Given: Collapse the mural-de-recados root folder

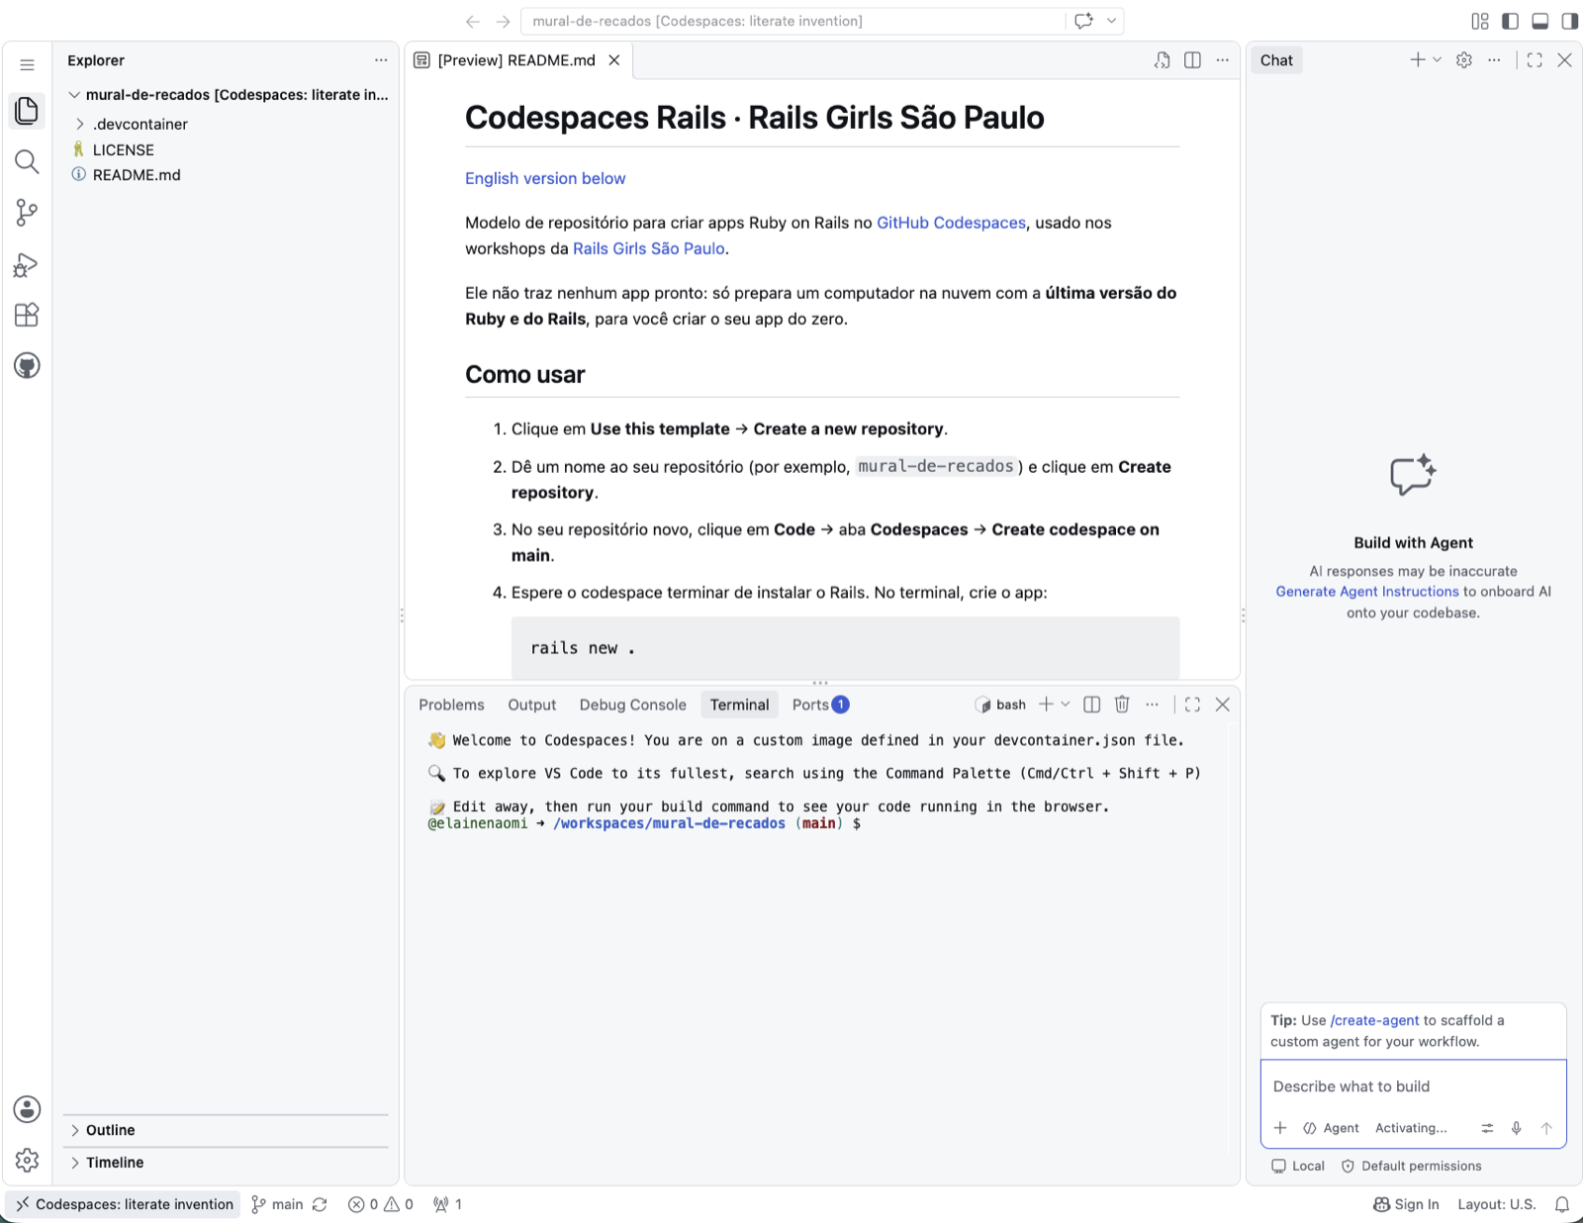Looking at the screenshot, I should 73,95.
